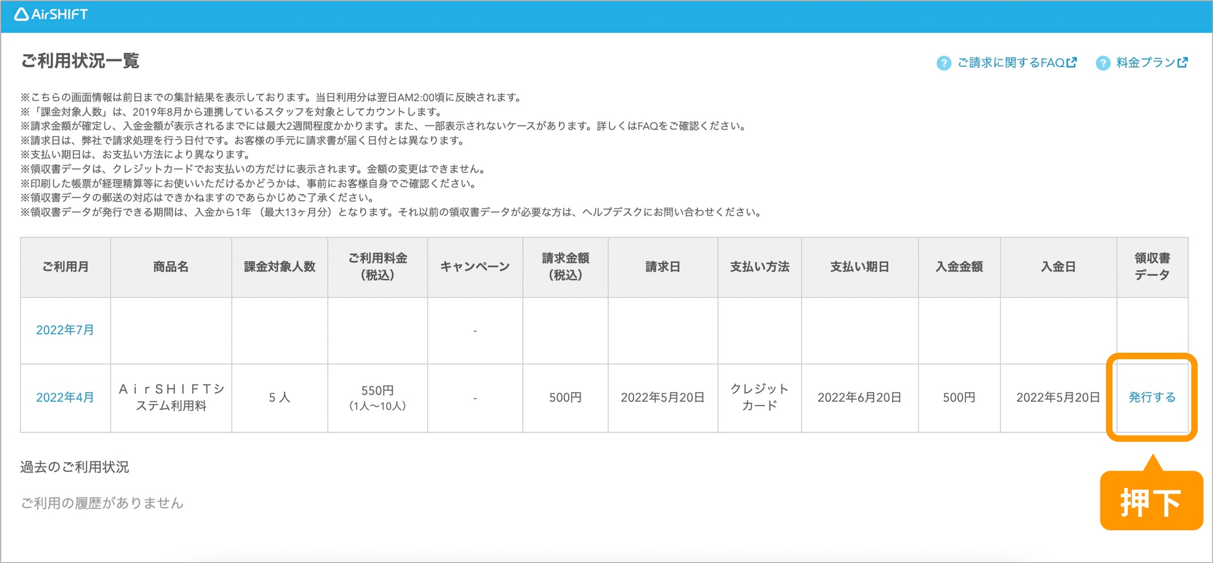Click the external link icon after 料金プラン

[x=1183, y=62]
